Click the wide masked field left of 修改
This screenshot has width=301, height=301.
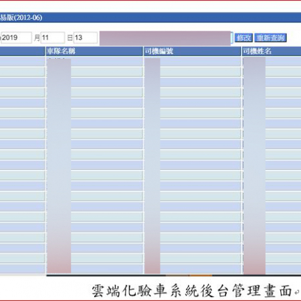165,38
